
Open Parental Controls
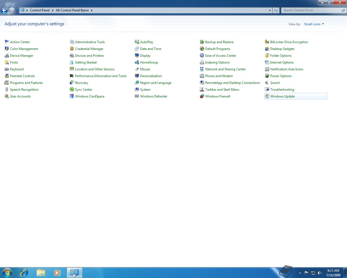click(22, 76)
